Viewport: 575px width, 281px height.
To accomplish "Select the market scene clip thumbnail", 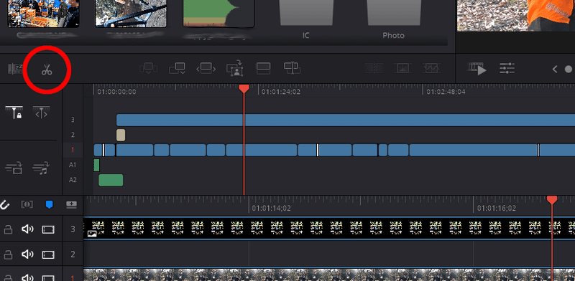I will point(43,14).
